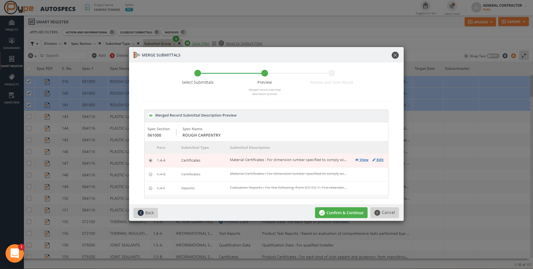Viewport: 533px width, 269px height.
Task: Go to Dashboard in the sidebar
Action: click(12, 44)
